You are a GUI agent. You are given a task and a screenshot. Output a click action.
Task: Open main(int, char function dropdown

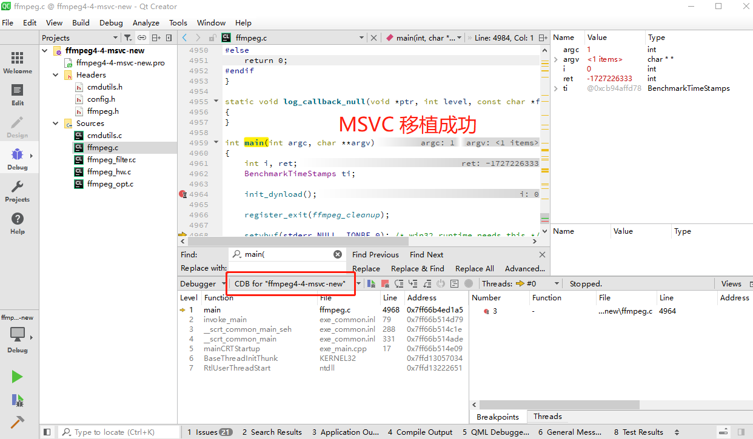point(424,38)
